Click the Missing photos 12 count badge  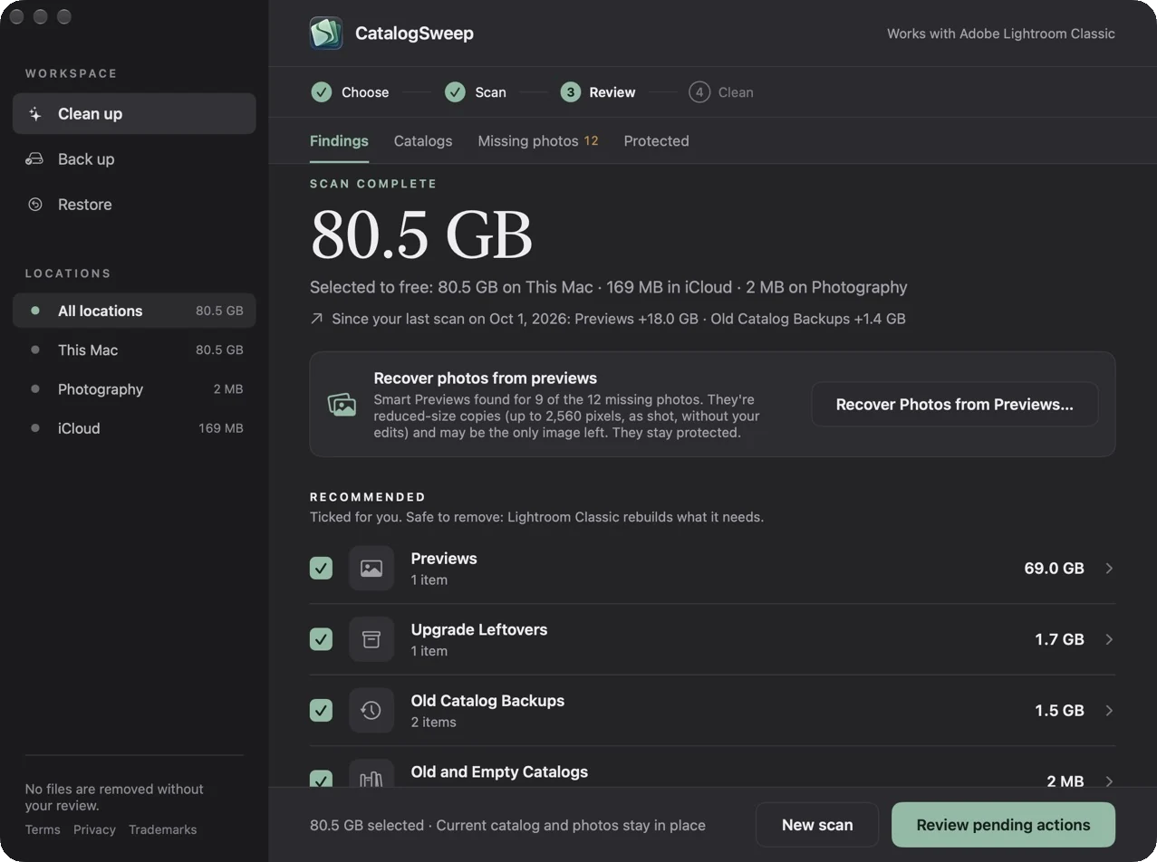coord(591,140)
